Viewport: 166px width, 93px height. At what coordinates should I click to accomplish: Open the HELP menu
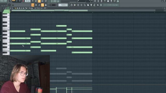coord(5,1)
